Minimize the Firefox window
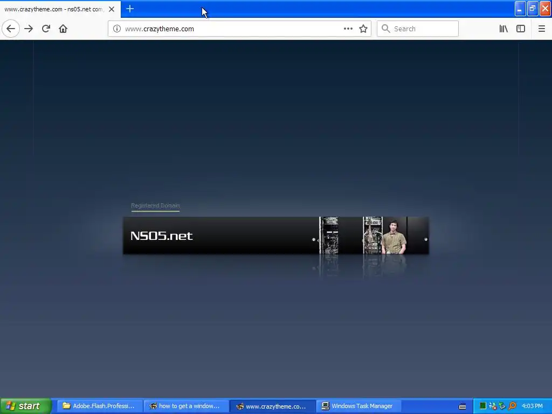The height and width of the screenshot is (414, 552). 520,9
